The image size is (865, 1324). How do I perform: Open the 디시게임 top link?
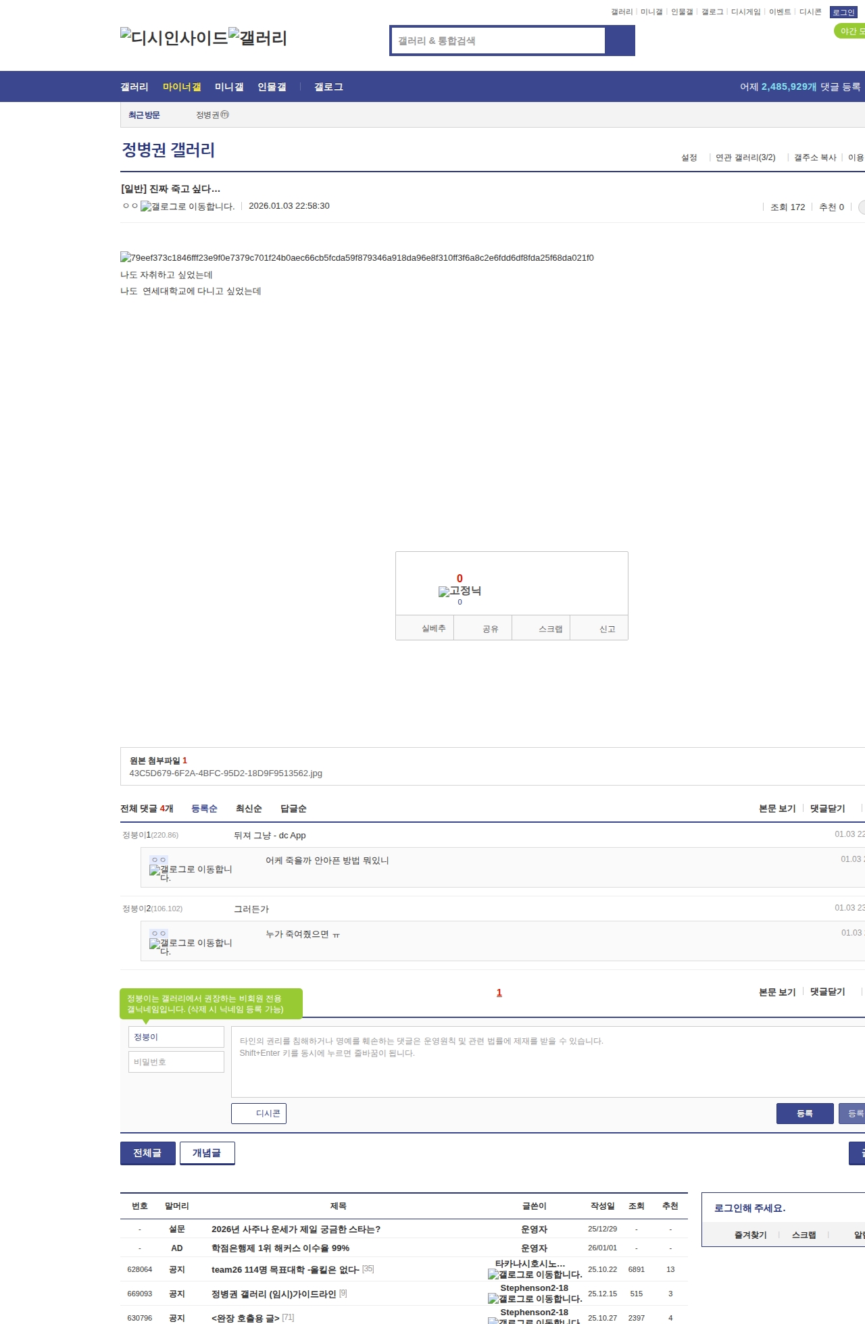(746, 12)
